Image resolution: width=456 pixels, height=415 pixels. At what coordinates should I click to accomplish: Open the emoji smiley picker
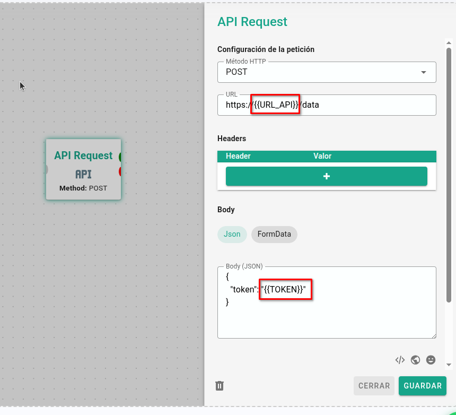[x=431, y=360]
